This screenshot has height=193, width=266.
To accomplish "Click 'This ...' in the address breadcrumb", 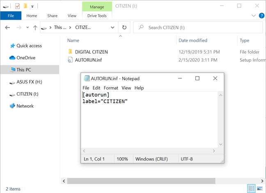I will (60, 27).
